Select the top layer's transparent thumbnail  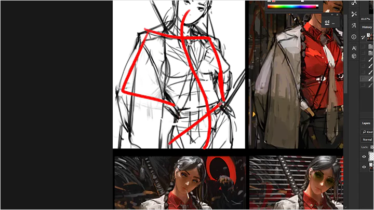371,157
